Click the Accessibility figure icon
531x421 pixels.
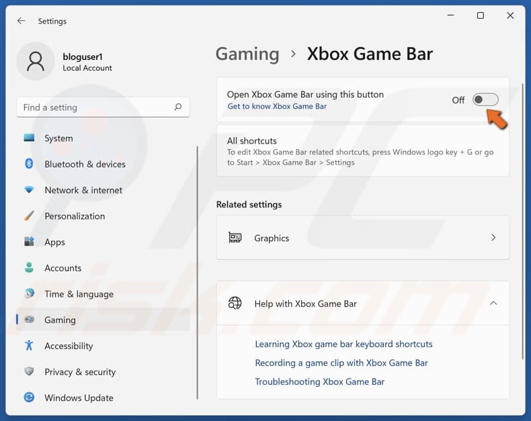pyautogui.click(x=29, y=345)
